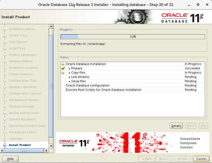The height and width of the screenshot is (163, 212).
Task: Close the installer window
Action: 207,5
